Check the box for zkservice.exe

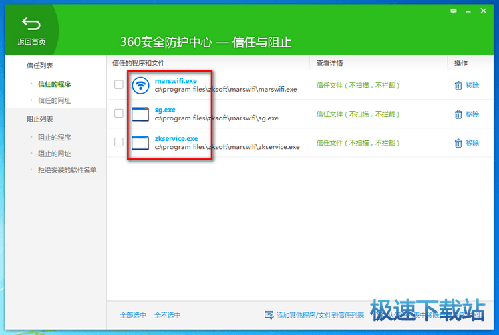pos(118,142)
